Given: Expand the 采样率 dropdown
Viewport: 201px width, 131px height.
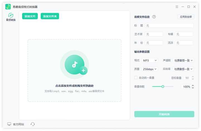Looking at the screenshot, I should tap(183, 69).
